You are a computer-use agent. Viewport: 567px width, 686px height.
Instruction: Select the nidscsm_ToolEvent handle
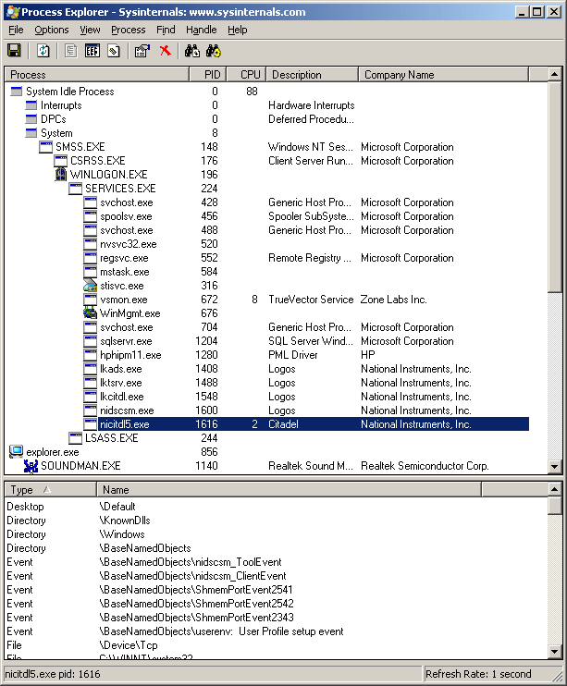click(x=190, y=562)
